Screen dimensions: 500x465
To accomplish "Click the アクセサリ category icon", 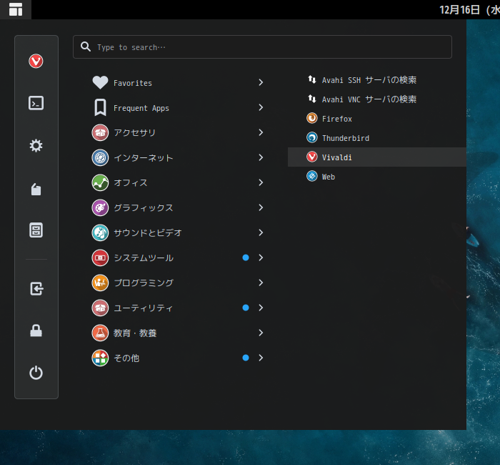I will pyautogui.click(x=100, y=132).
